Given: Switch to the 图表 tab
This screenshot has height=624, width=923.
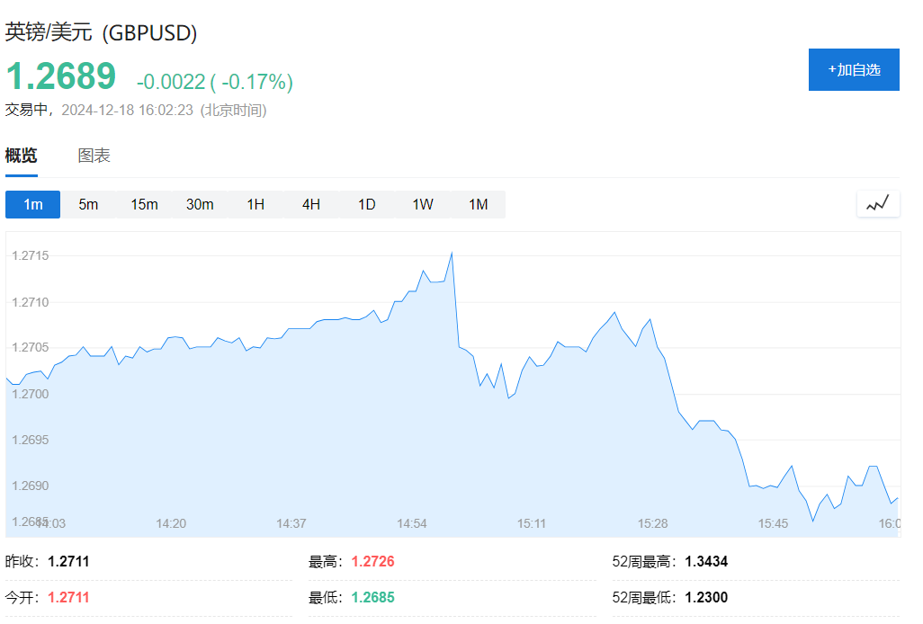Looking at the screenshot, I should 94,155.
